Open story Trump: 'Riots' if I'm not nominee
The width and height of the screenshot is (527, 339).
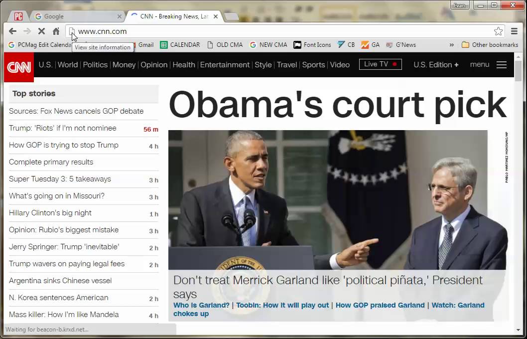[x=63, y=128]
